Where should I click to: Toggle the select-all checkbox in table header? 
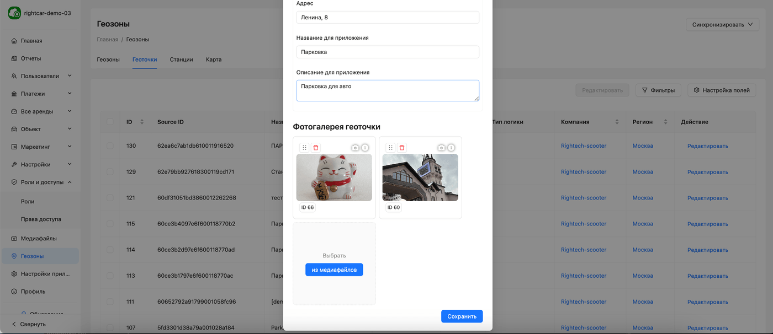(x=110, y=122)
